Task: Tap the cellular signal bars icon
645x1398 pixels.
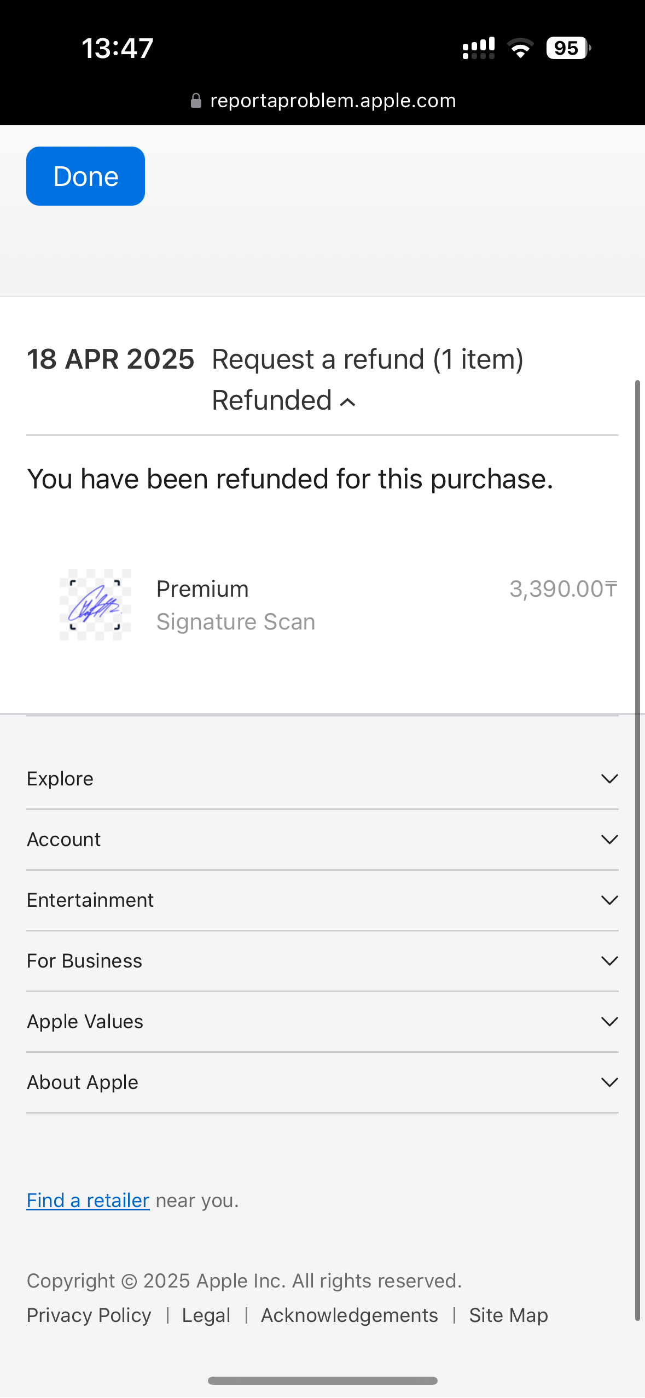Action: 479,48
